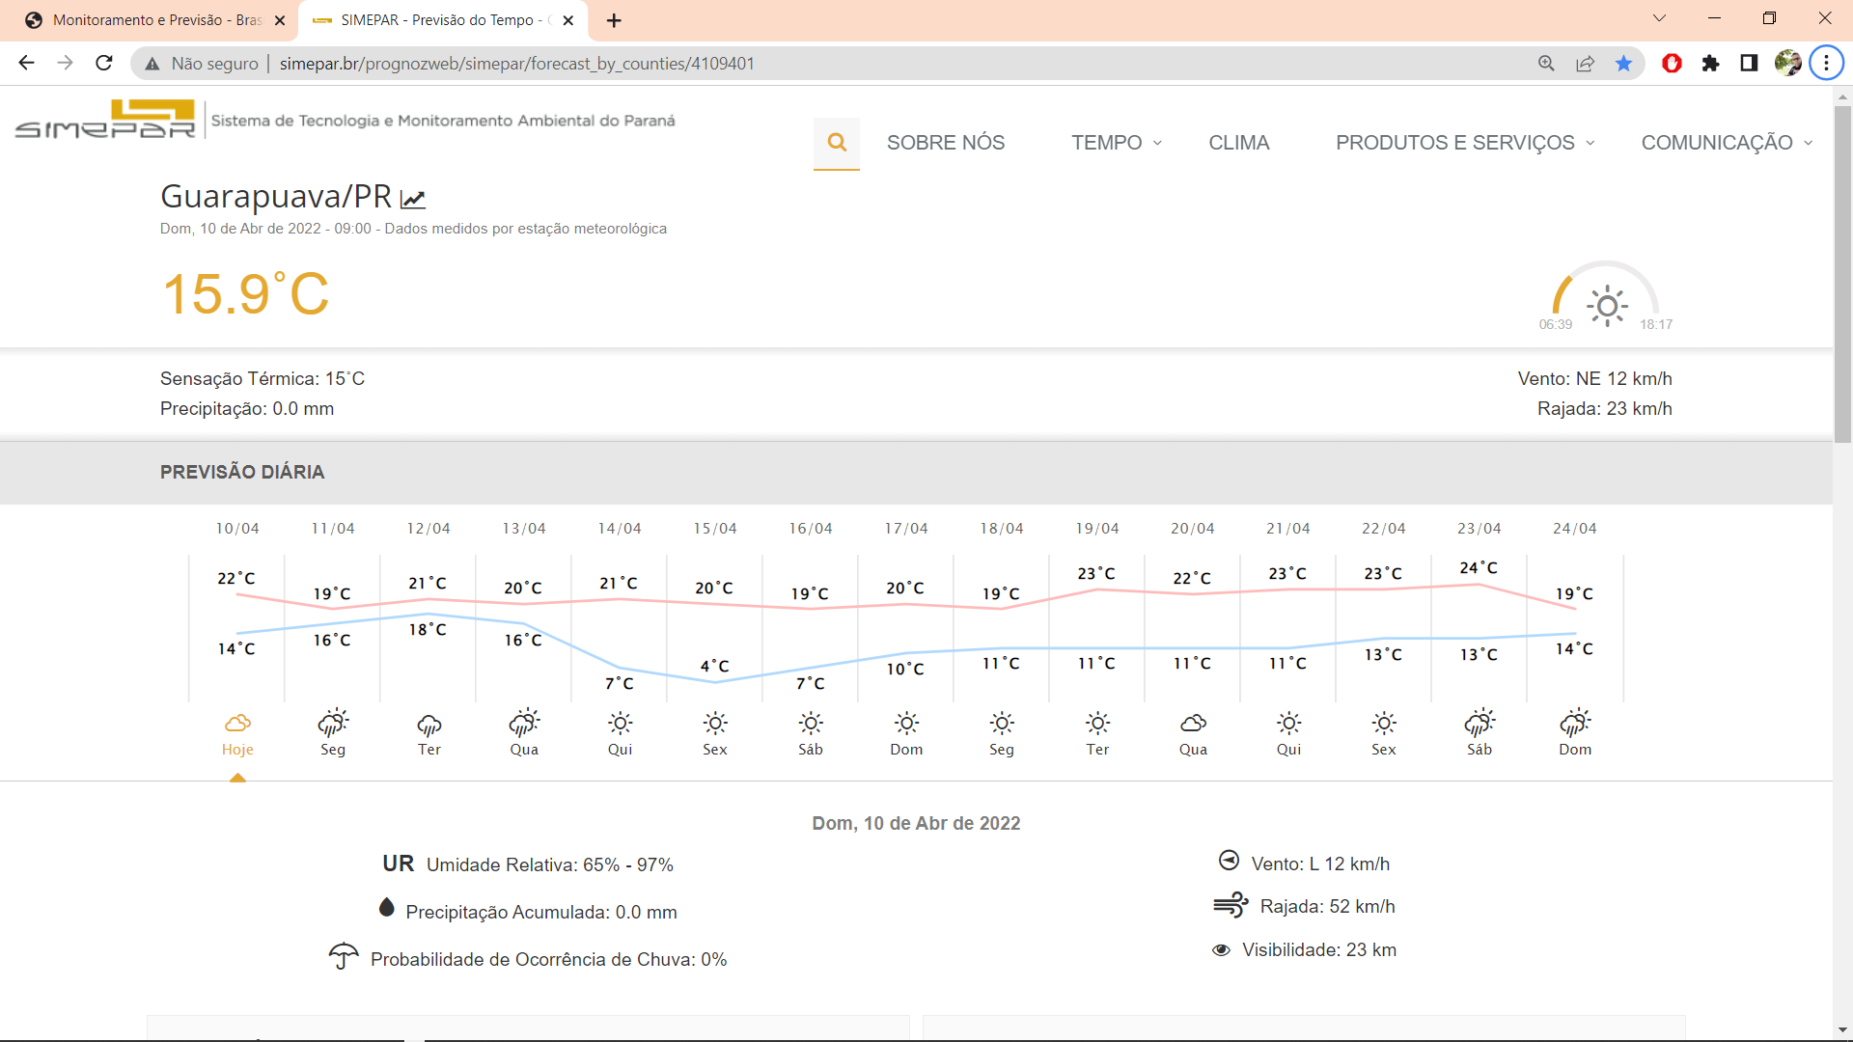
Task: Open the chart icon beside Guarapuava/PR
Action: tap(413, 199)
